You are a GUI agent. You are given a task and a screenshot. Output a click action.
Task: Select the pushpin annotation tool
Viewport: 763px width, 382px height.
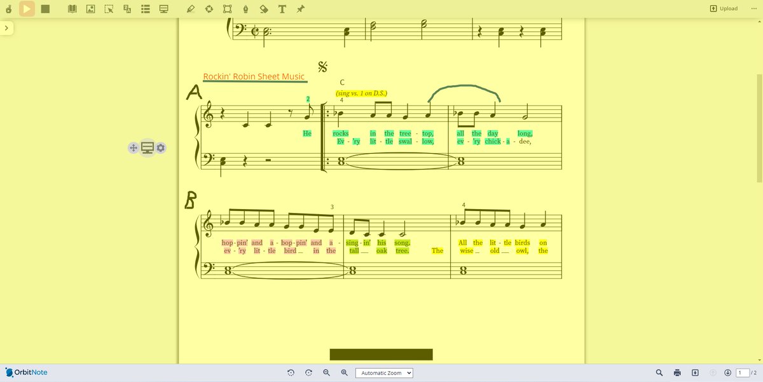click(298, 9)
